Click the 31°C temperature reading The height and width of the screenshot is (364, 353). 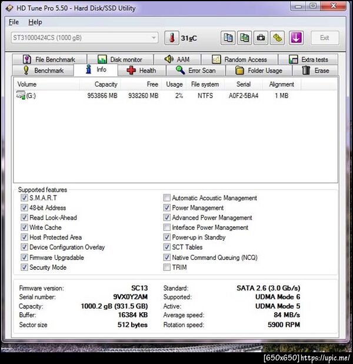pos(189,38)
